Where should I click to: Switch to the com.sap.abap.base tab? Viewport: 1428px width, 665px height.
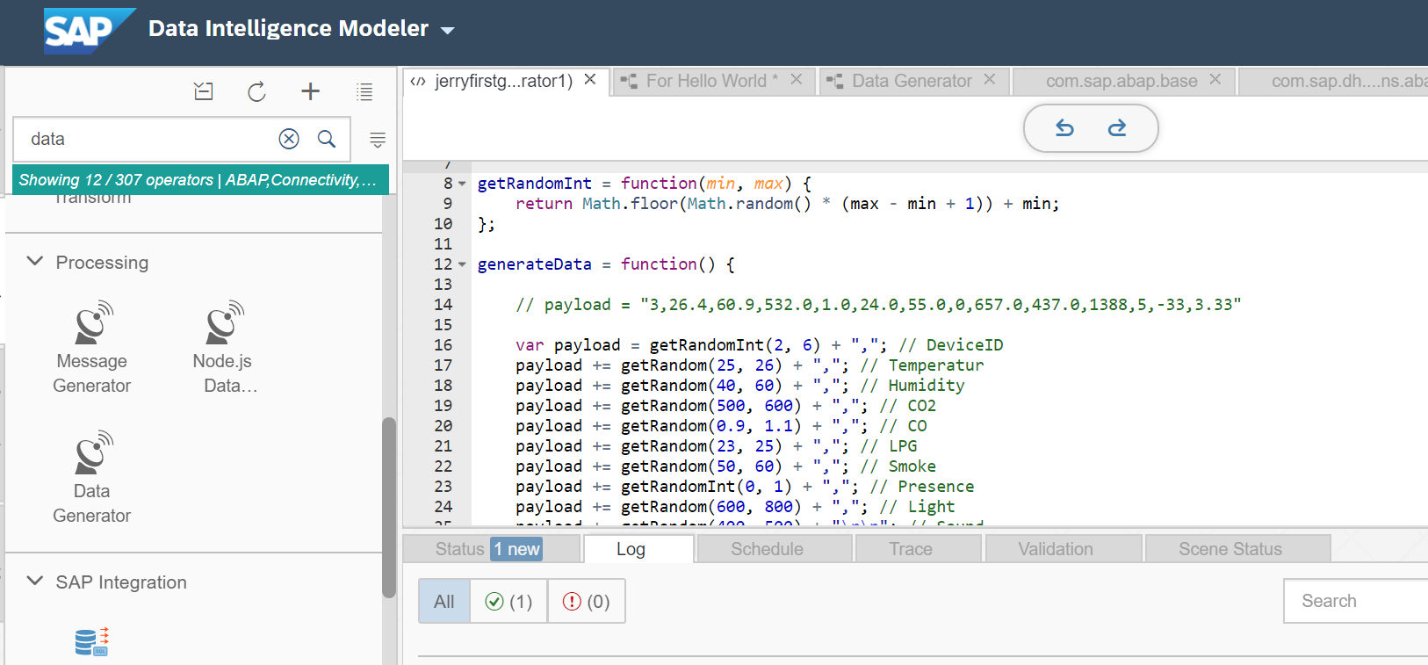tap(1121, 81)
